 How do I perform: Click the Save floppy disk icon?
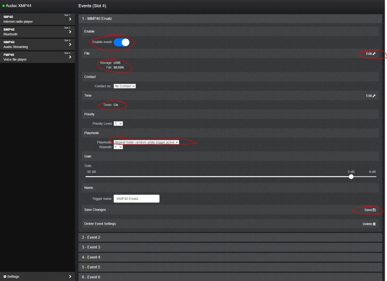tap(374, 210)
